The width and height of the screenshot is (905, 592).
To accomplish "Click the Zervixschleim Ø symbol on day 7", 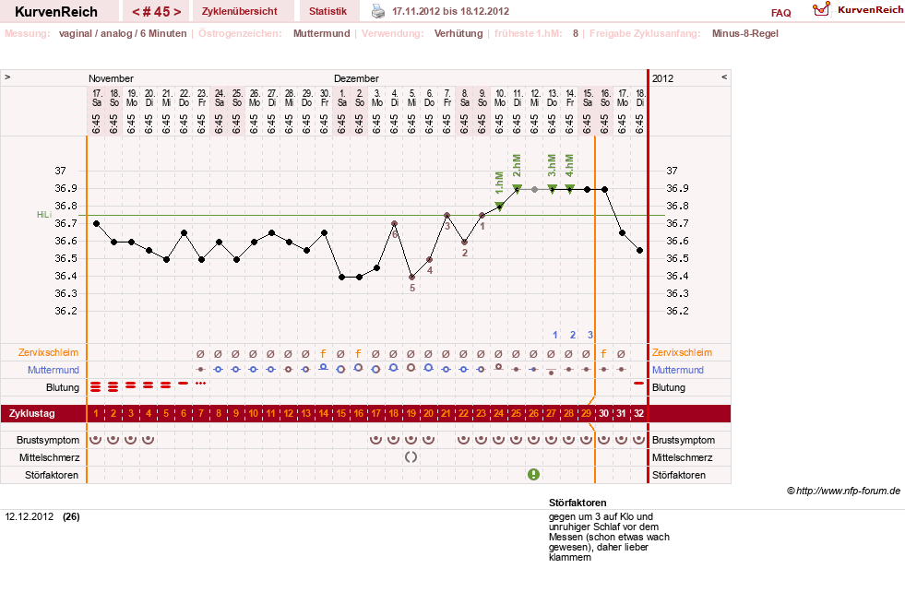I will coord(201,354).
